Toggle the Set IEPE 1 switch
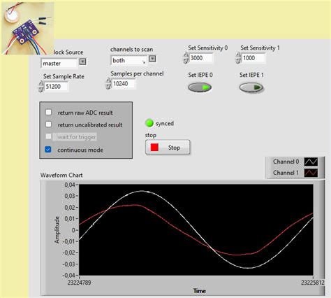 tap(251, 87)
